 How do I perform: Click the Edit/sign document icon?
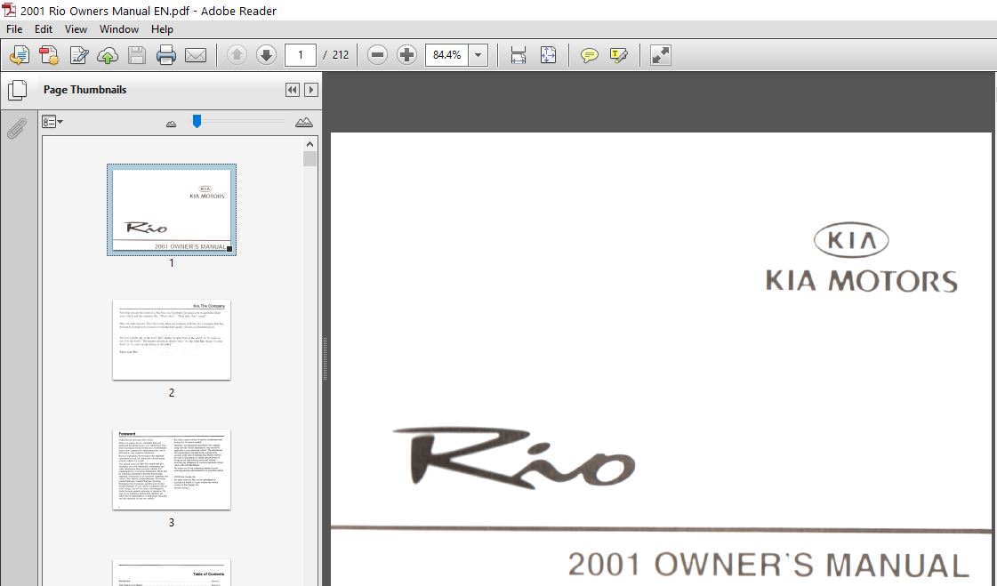[x=79, y=55]
